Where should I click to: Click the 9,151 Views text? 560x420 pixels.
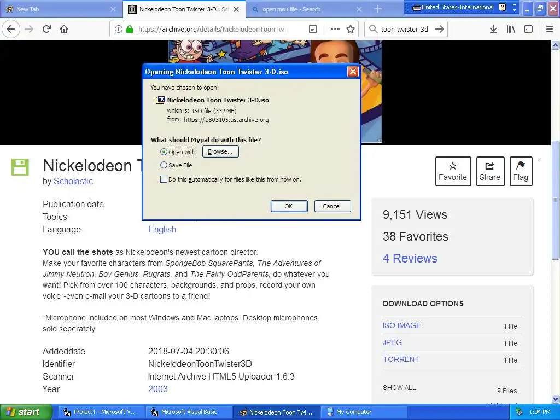tap(415, 214)
